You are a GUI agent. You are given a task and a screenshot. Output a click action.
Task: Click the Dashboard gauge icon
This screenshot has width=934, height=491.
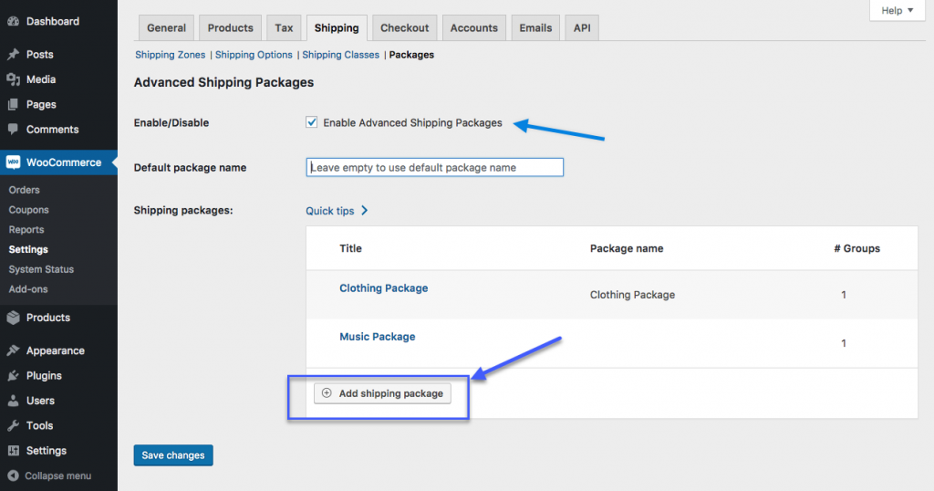coord(13,22)
